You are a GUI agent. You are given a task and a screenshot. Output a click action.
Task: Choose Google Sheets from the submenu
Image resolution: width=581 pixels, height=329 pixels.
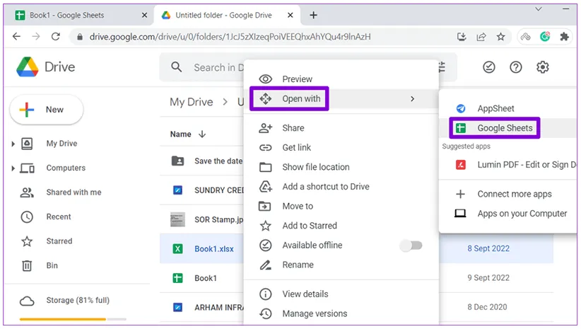tap(504, 128)
